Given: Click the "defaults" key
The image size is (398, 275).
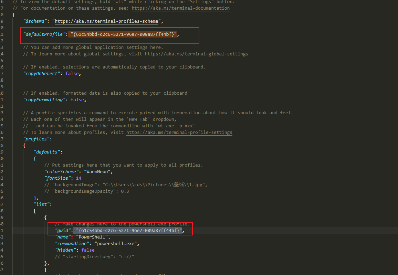Looking at the screenshot, I should click(x=47, y=152).
